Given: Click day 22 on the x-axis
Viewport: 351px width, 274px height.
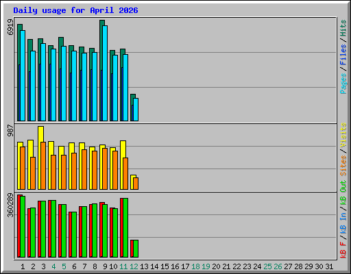Looking at the screenshot, I should pyautogui.click(x=237, y=266).
